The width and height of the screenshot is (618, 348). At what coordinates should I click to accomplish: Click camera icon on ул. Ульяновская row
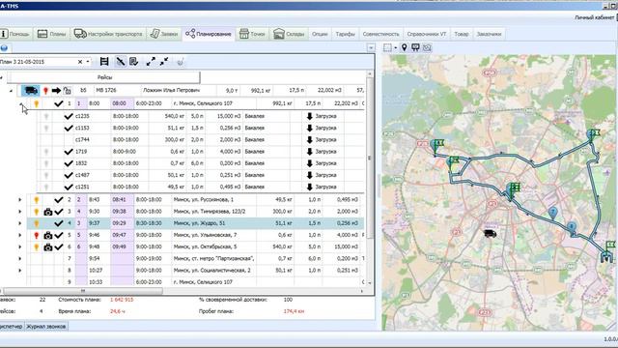tap(48, 236)
